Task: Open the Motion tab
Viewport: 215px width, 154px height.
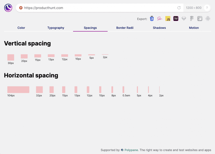Action: click(194, 28)
